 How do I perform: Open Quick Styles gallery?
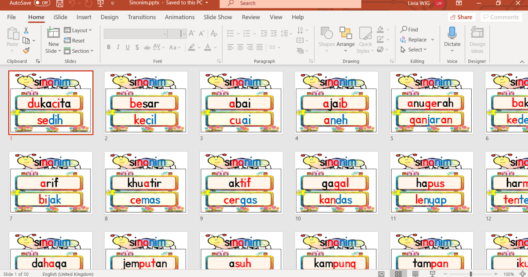click(x=365, y=40)
